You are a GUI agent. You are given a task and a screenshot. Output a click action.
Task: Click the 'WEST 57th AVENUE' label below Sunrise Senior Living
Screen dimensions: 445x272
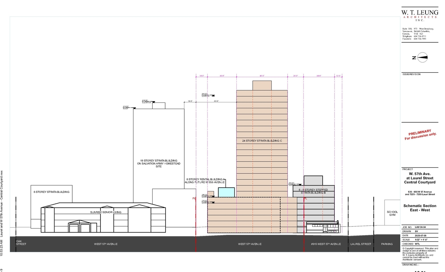[x=106, y=244]
